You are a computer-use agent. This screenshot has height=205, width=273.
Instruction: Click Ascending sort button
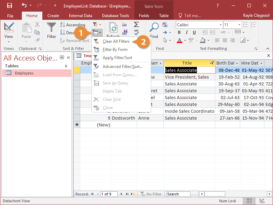tap(73, 25)
